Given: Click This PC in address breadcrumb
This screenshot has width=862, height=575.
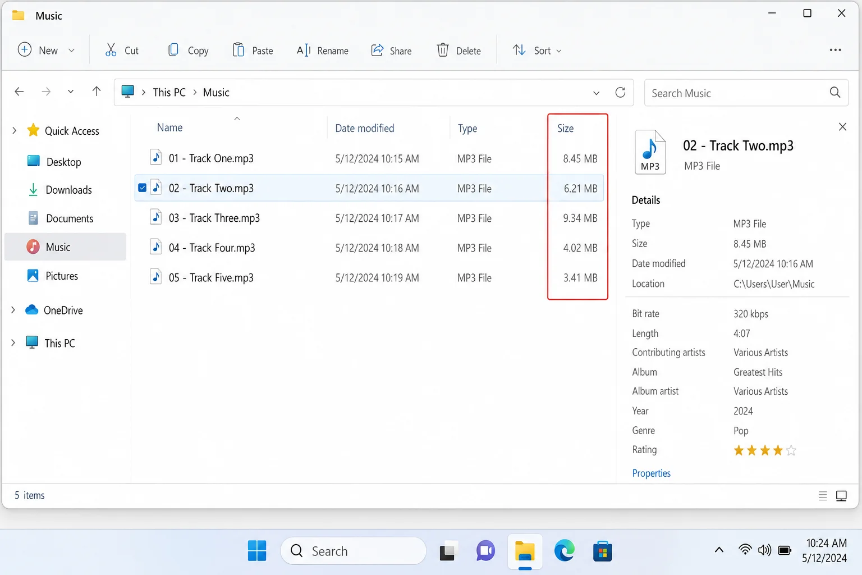Looking at the screenshot, I should coord(169,92).
